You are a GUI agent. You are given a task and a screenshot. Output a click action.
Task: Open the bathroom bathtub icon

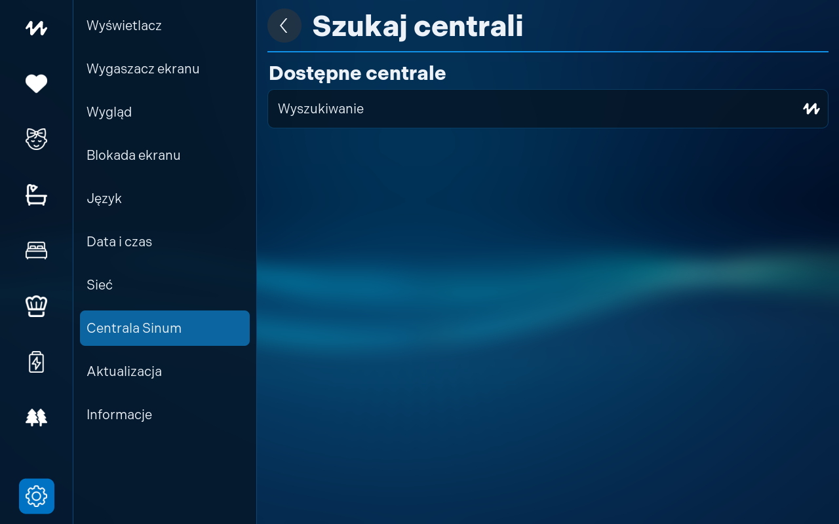click(36, 195)
